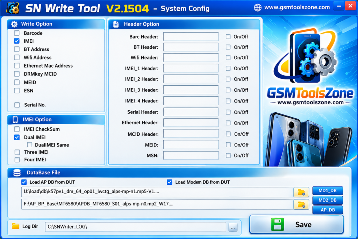Viewport: 358px width, 239px height.
Task: Click the Write Option gear icon
Action: 14,24
